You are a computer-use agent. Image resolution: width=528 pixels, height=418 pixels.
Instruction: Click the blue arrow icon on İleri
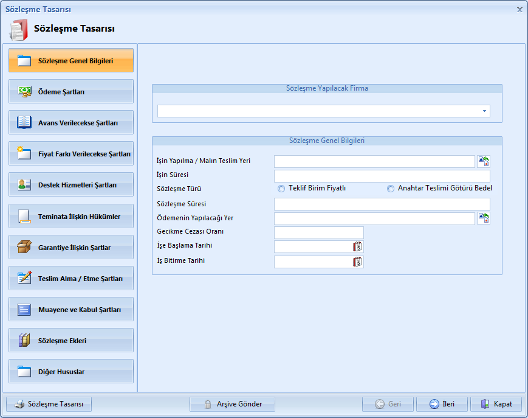pyautogui.click(x=434, y=404)
